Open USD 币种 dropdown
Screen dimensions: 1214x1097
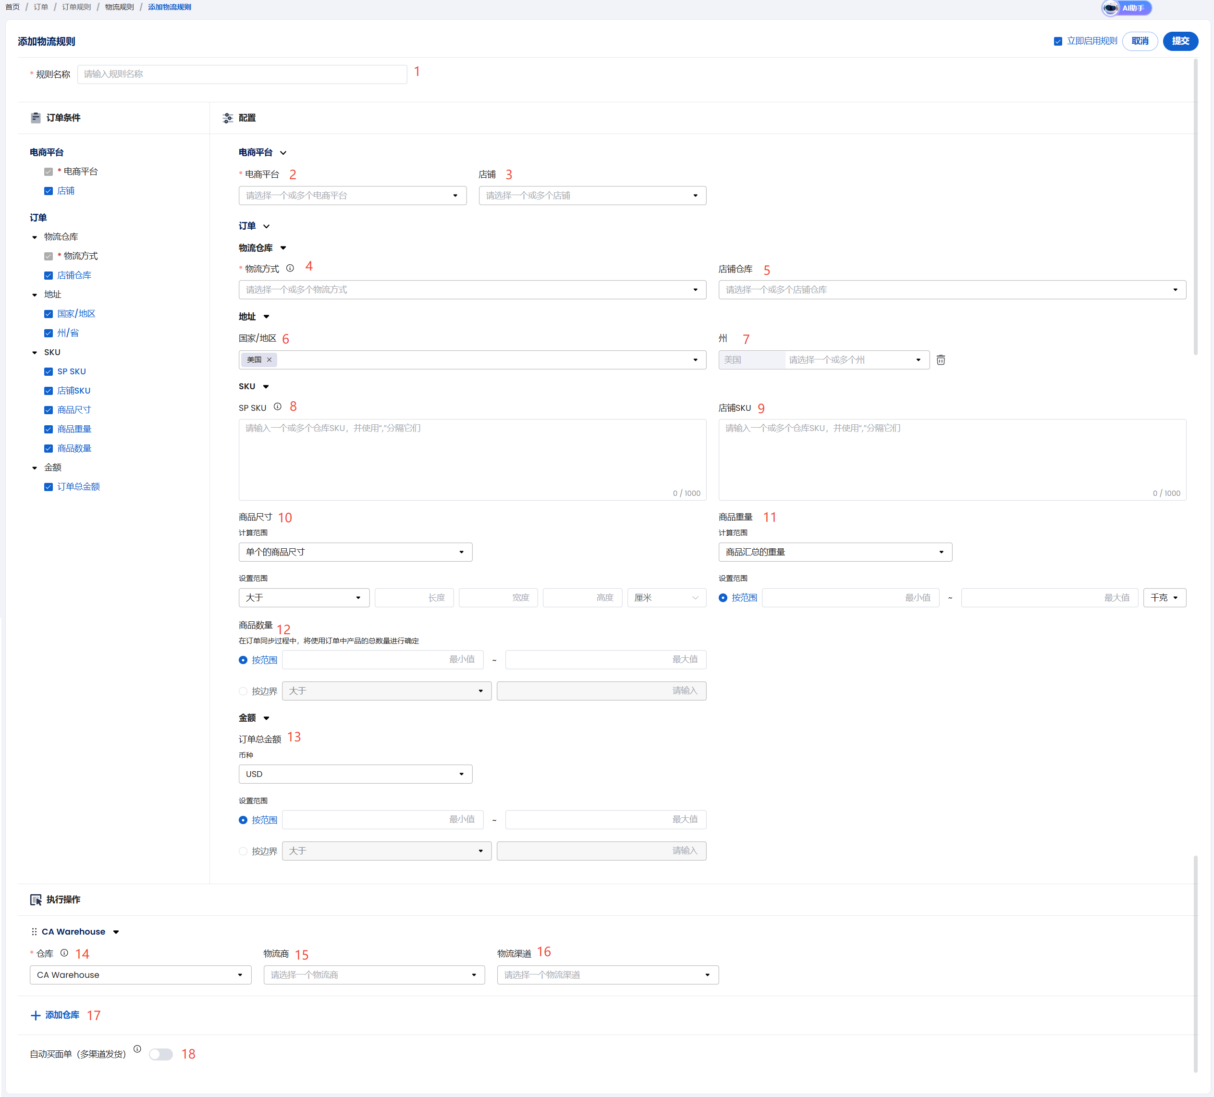[x=356, y=774]
